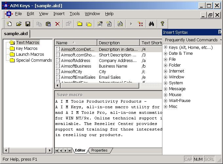
Task: Open the Help menu
Action: click(x=109, y=14)
